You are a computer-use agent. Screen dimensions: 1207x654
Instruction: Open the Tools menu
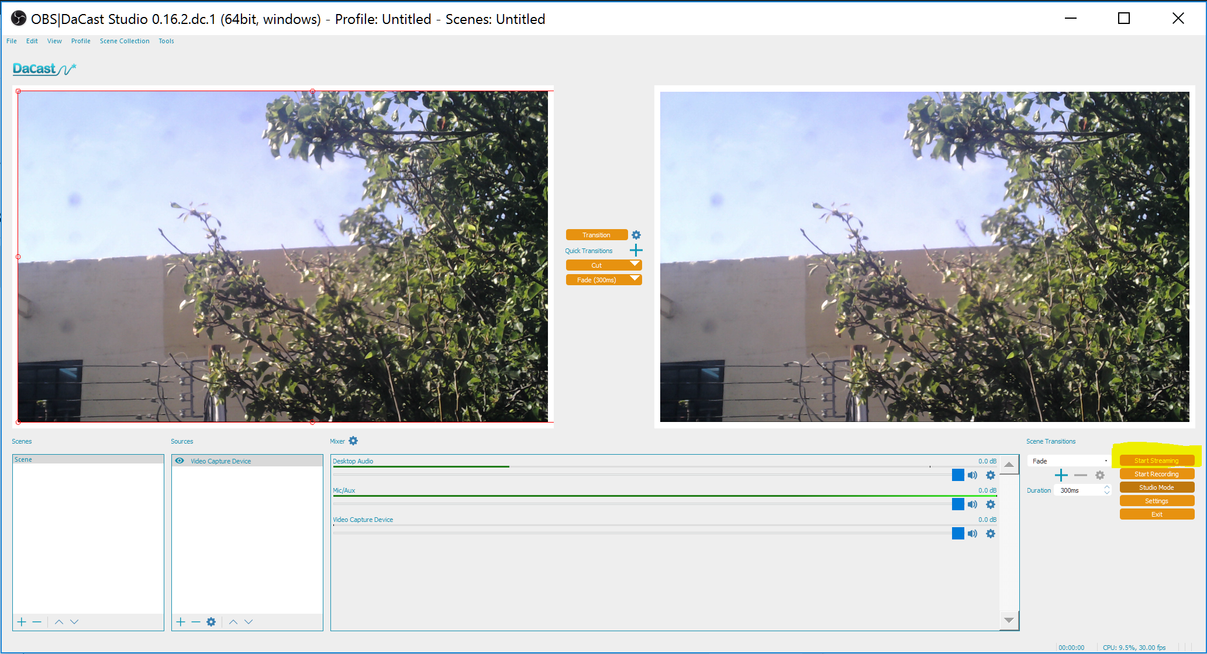click(x=165, y=40)
